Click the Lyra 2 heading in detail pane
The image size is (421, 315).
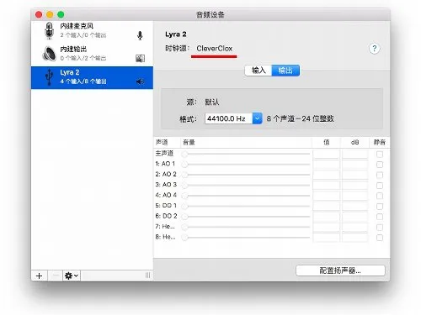coord(176,34)
